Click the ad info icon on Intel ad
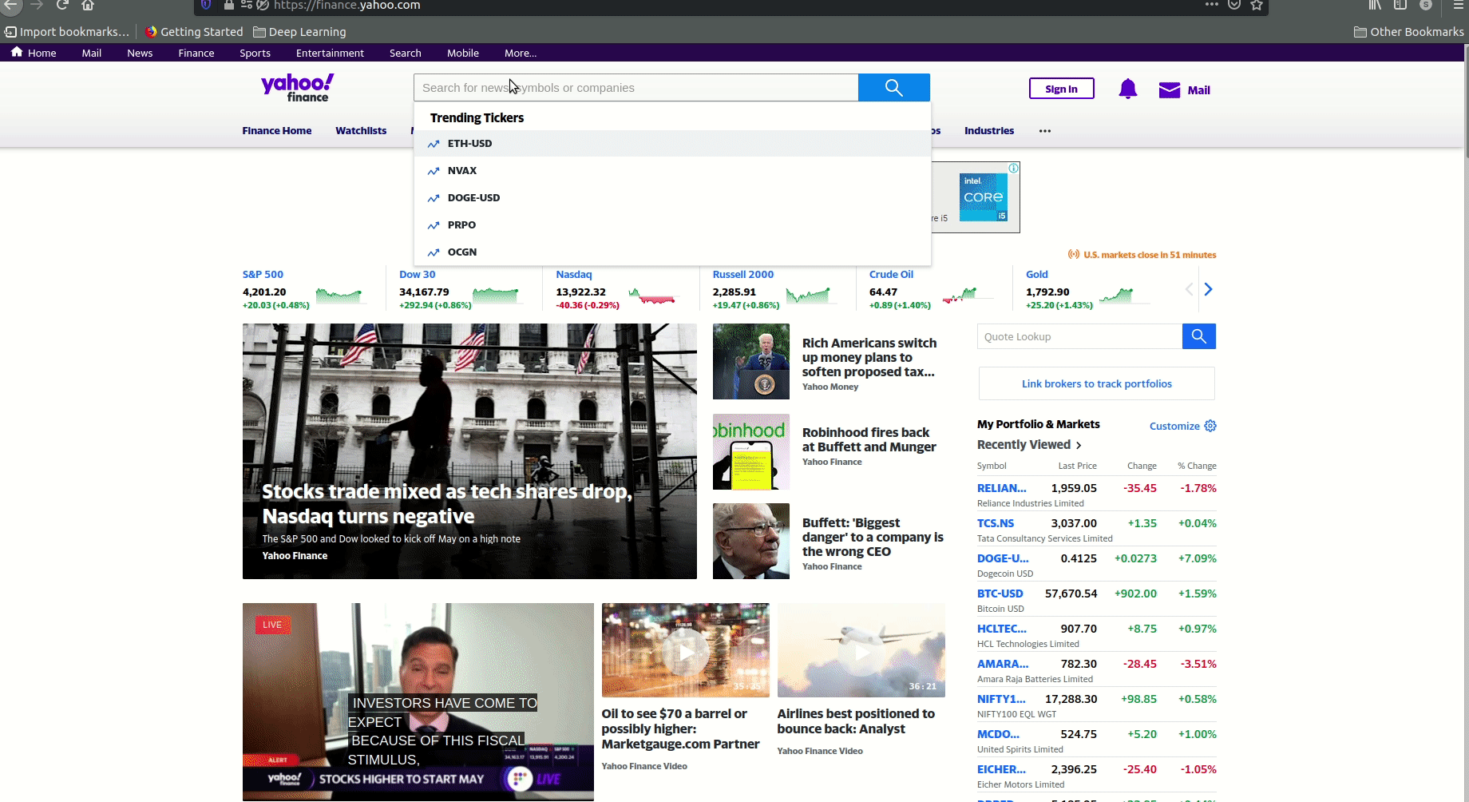1469x802 pixels. (1013, 168)
